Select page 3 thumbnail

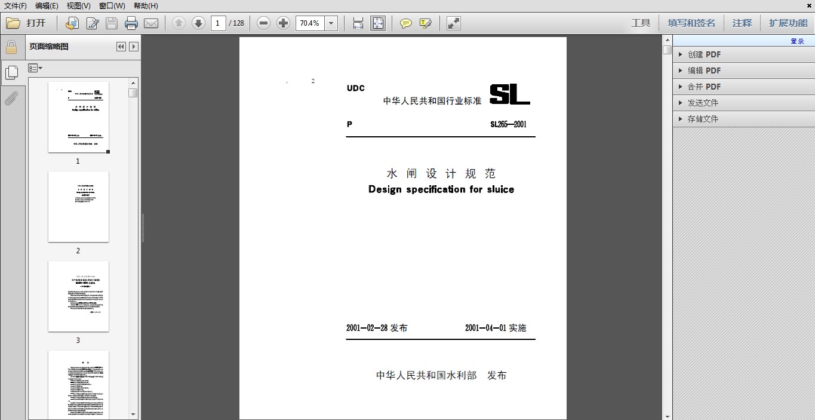pyautogui.click(x=78, y=296)
